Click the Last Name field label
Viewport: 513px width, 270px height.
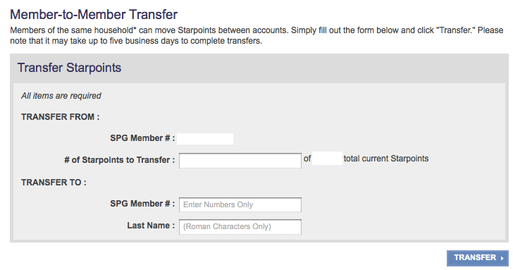point(151,226)
